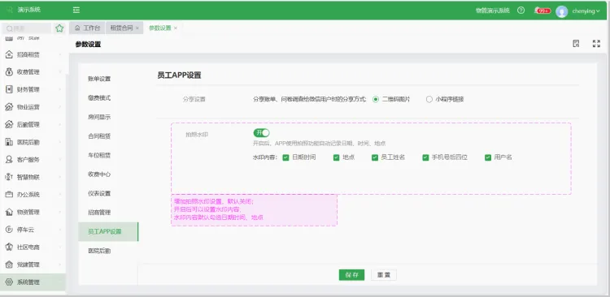Expand the 招商租赁 sidebar menu arrow
Screen dimensions: 610x297
tap(60, 54)
